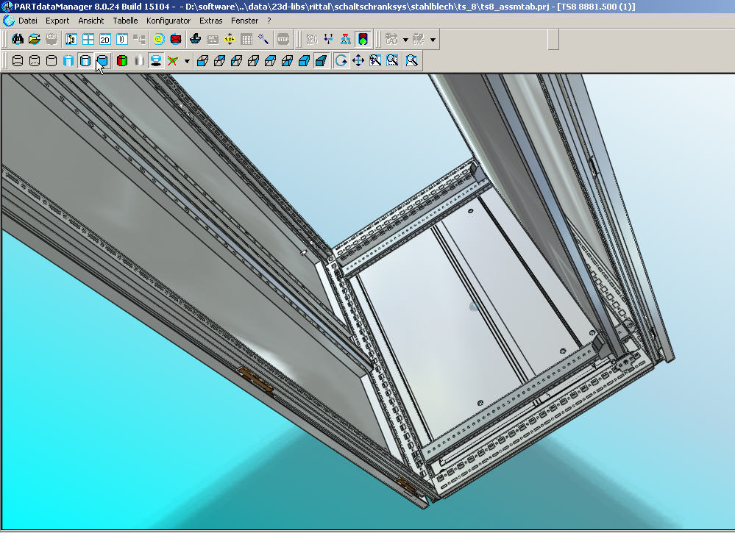Image resolution: width=735 pixels, height=533 pixels.
Task: Toggle the rotate view mode button
Action: pos(341,60)
